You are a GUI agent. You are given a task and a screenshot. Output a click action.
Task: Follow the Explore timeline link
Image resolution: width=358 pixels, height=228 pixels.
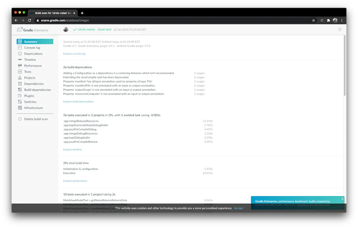point(72,150)
